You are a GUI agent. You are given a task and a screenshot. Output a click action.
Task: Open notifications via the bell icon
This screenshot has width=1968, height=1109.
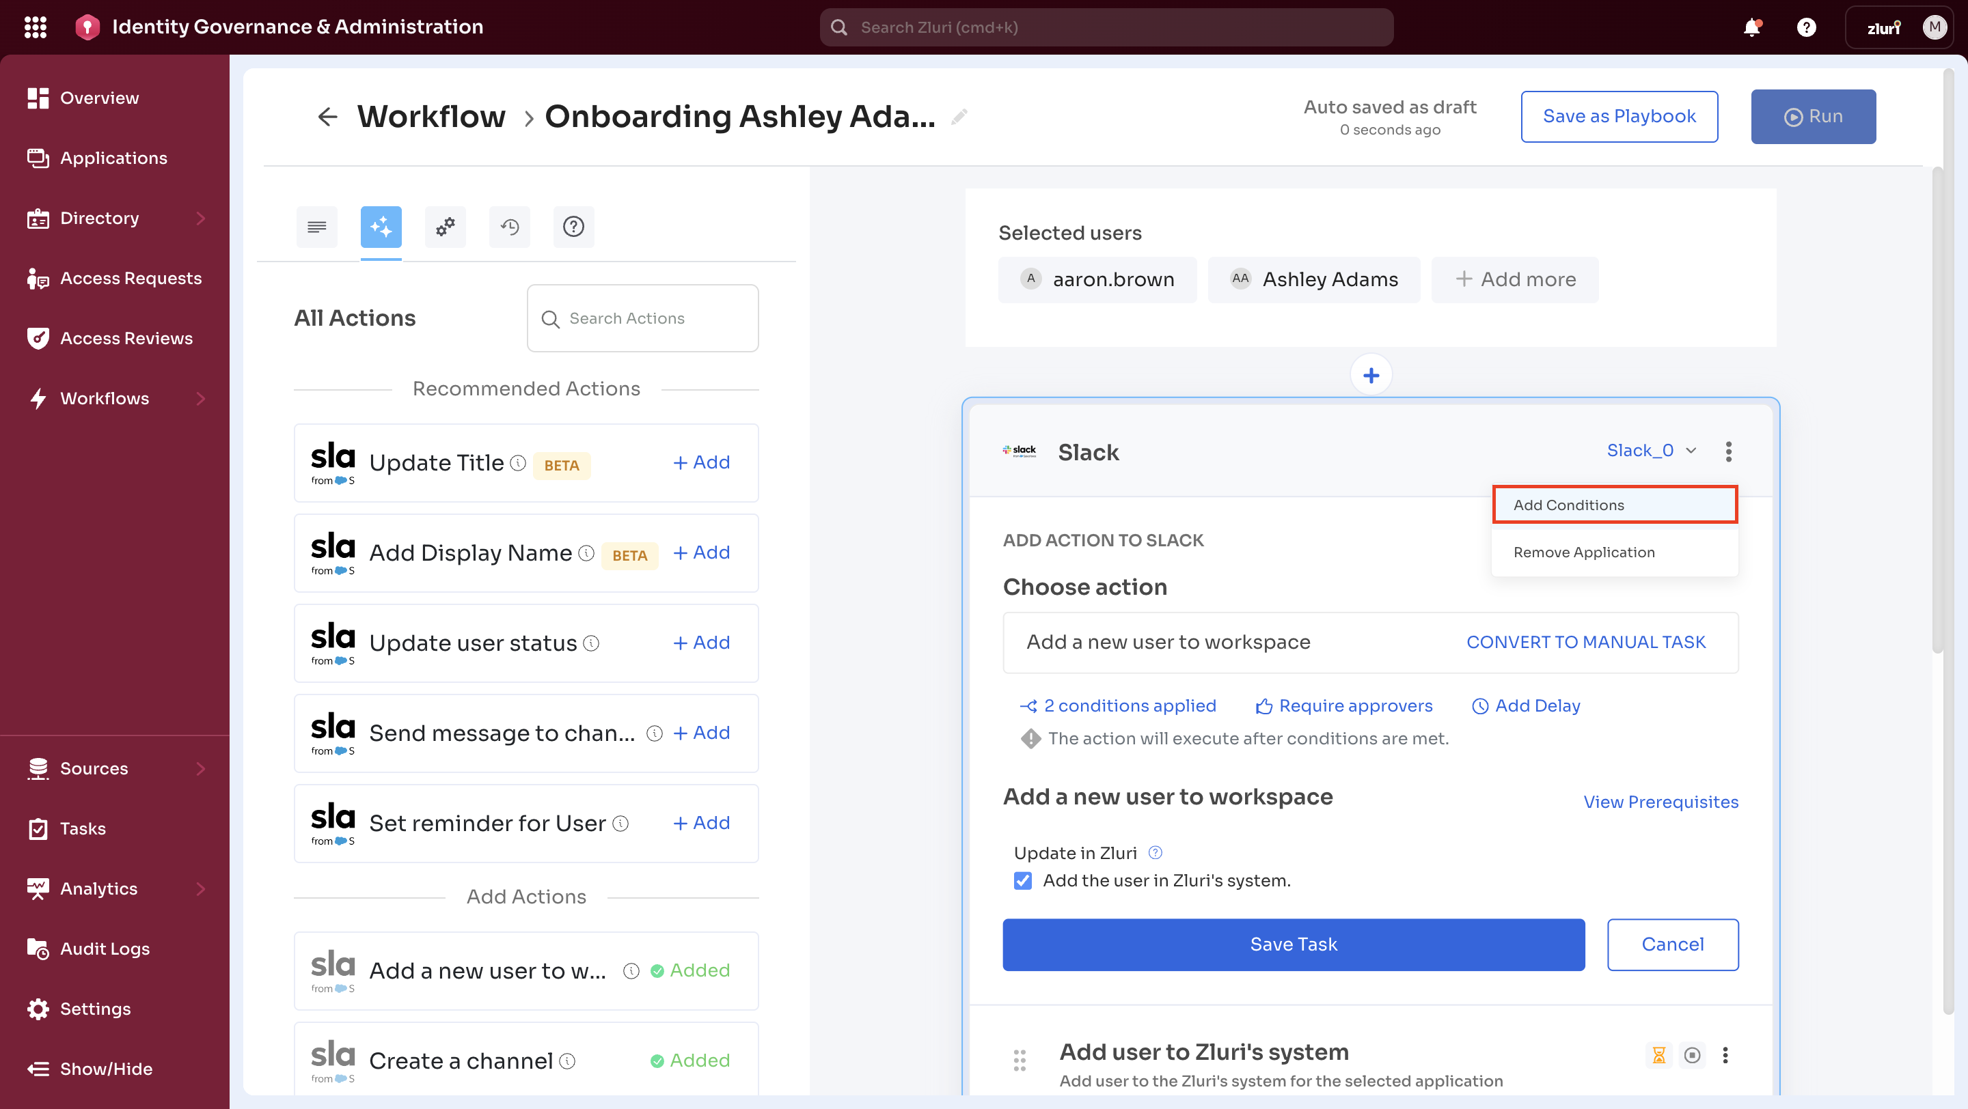tap(1751, 27)
